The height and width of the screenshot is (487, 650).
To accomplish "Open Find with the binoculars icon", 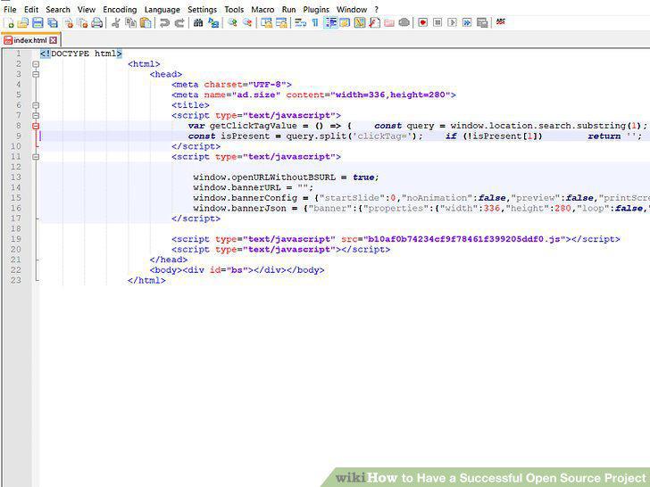I will click(x=198, y=23).
